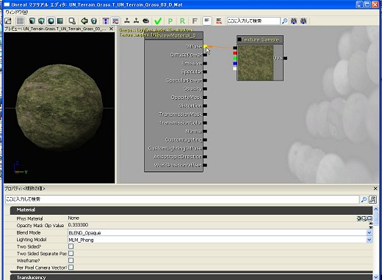Enable Two Sided Separate Pass checkbox

pyautogui.click(x=71, y=254)
